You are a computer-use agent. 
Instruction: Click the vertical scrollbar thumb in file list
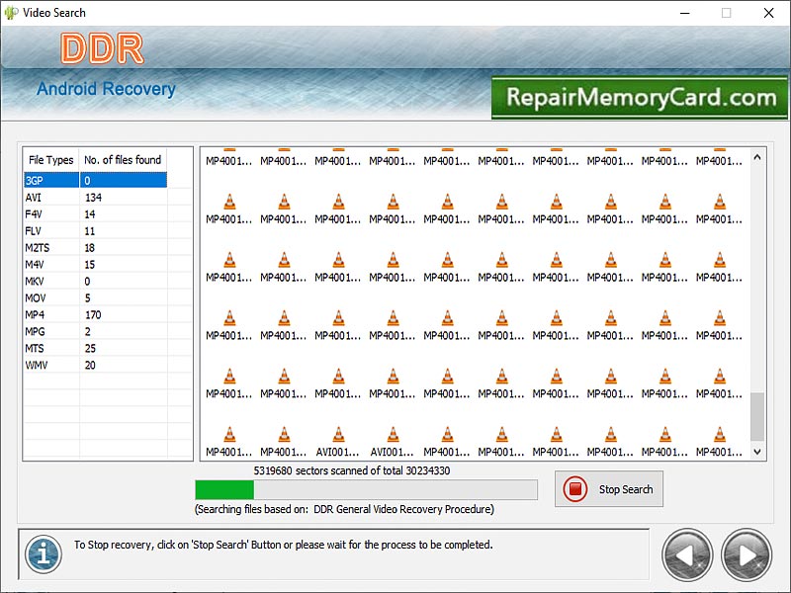757,416
